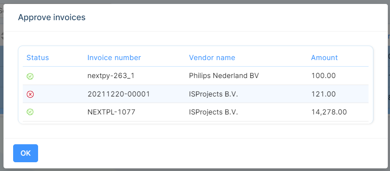Click the Invoice number column header
This screenshot has width=390, height=171.
[x=114, y=58]
